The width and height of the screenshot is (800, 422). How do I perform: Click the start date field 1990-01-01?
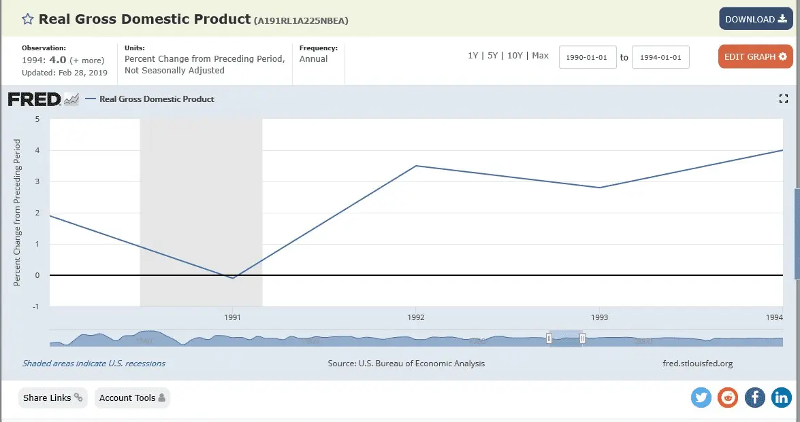coord(588,58)
